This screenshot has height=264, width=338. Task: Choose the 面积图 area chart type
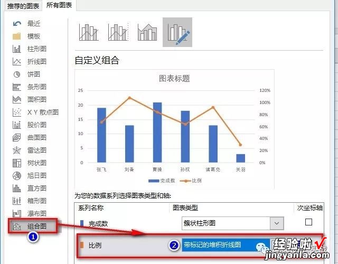pos(30,100)
